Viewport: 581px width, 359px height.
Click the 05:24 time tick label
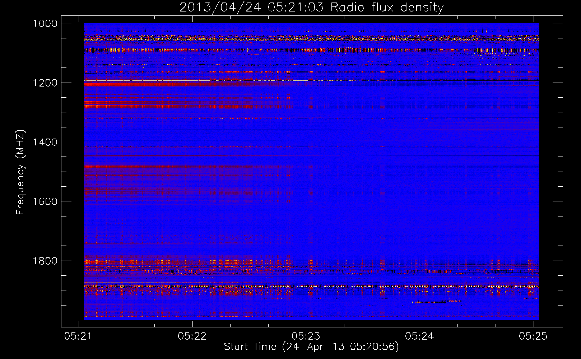pyautogui.click(x=419, y=336)
